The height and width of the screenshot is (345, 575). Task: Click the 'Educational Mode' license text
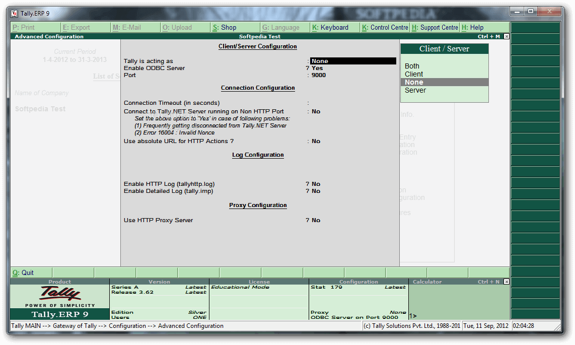pos(240,287)
